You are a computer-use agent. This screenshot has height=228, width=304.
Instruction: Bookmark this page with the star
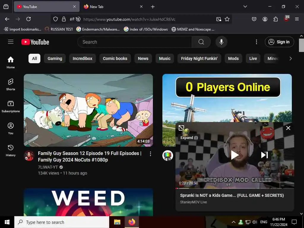[x=227, y=19]
